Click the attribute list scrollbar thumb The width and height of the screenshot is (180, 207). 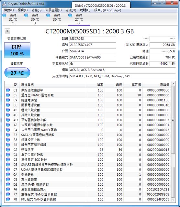click(x=173, y=120)
